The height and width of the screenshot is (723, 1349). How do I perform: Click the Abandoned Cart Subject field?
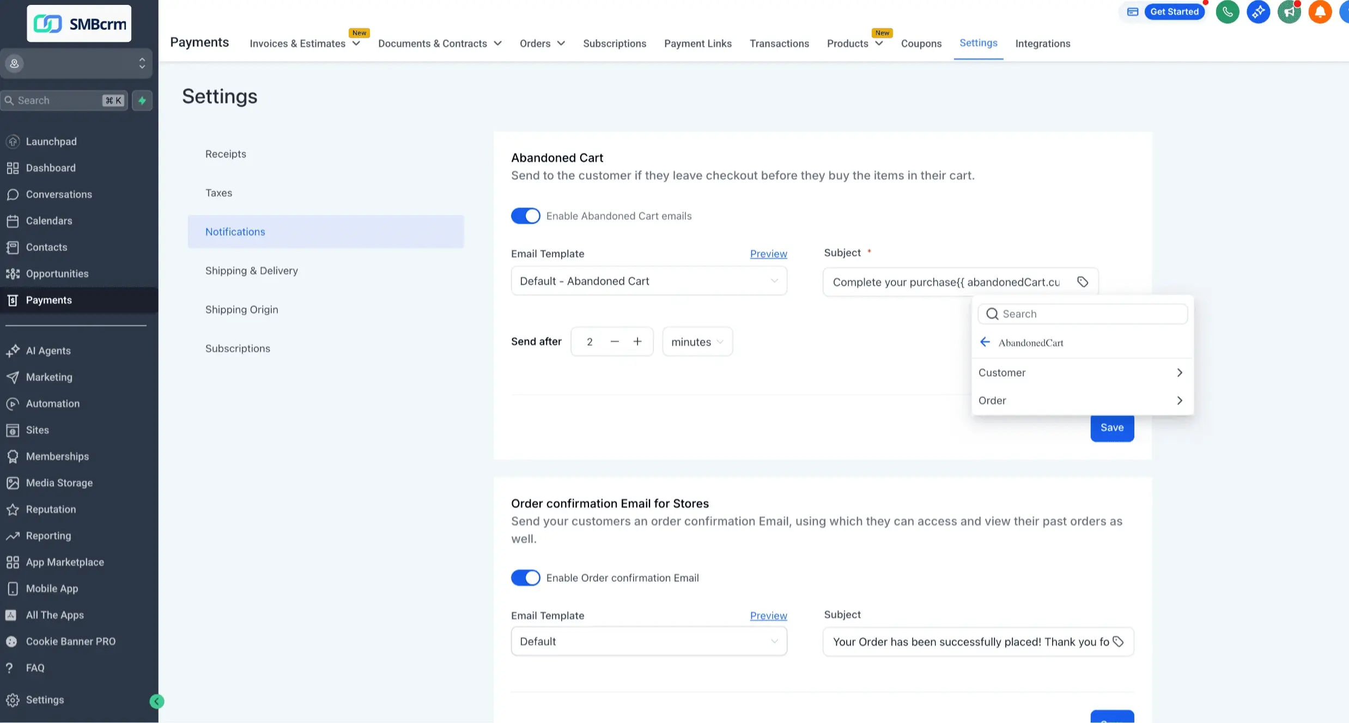(961, 282)
